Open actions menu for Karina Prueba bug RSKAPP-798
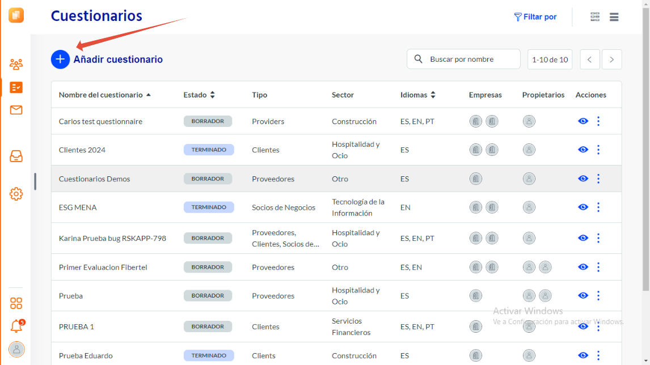Viewport: 650px width, 365px height. click(x=598, y=238)
